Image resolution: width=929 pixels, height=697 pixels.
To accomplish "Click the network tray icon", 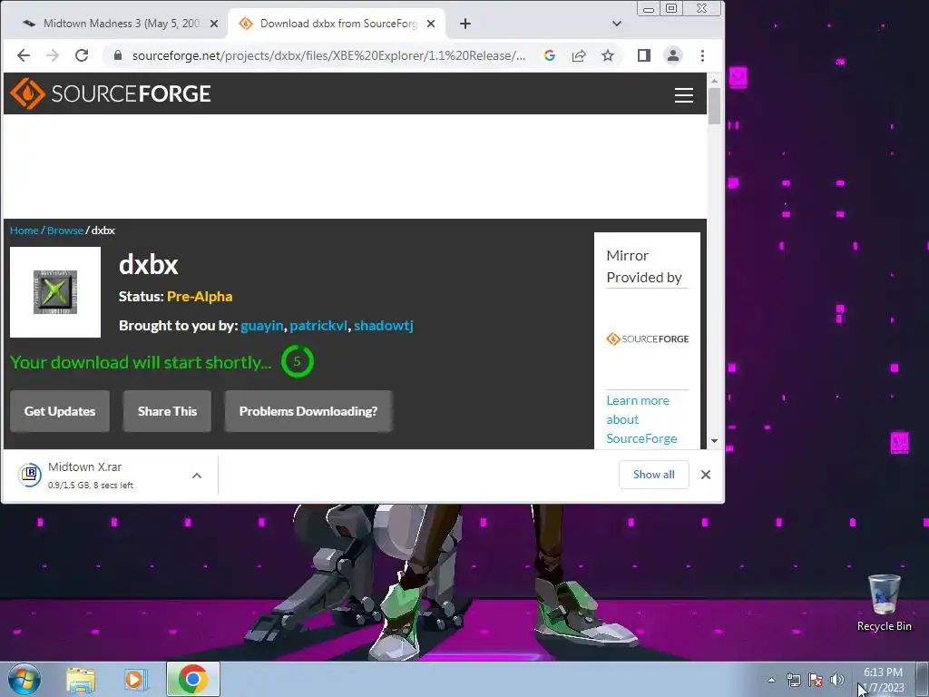I will coord(793,681).
